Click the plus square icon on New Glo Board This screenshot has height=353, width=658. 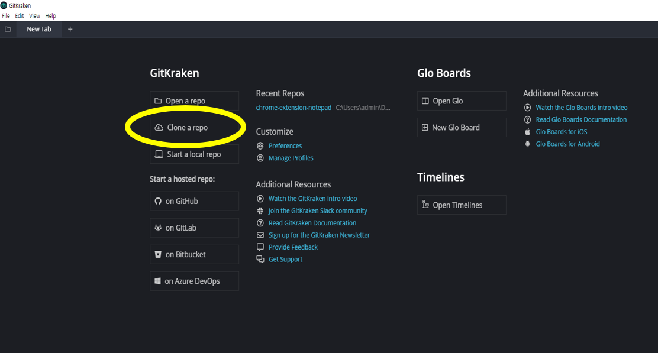pyautogui.click(x=425, y=128)
